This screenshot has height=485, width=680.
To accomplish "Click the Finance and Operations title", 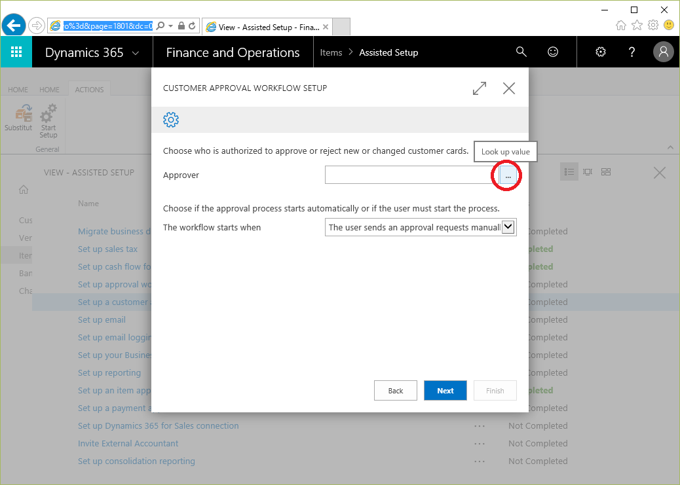I will 233,52.
